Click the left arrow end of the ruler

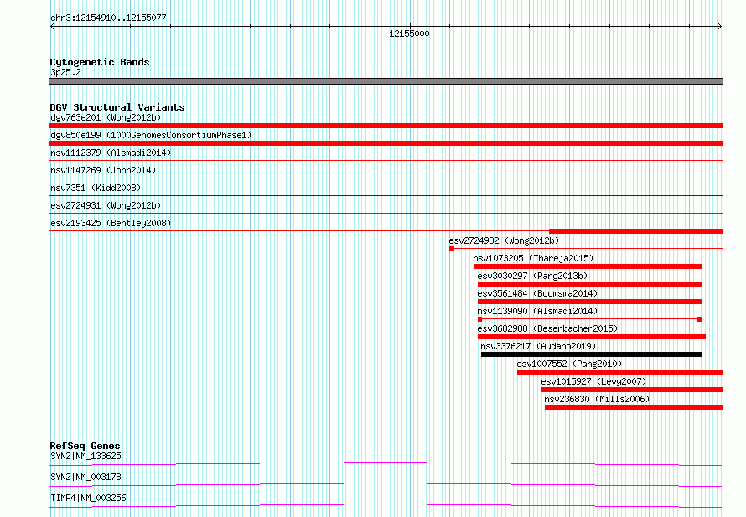[52, 27]
